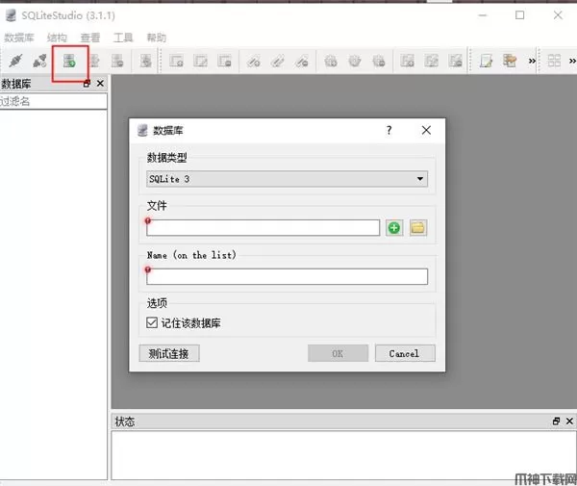Image resolution: width=577 pixels, height=486 pixels.
Task: Click the Delete trigger toolbar icon
Action: [x=379, y=61]
